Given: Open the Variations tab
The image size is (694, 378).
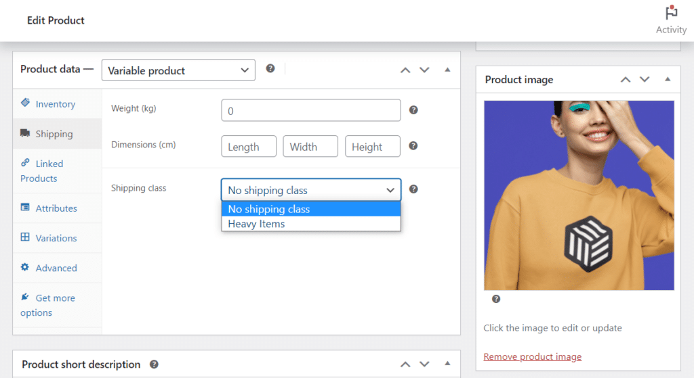Looking at the screenshot, I should (x=58, y=238).
